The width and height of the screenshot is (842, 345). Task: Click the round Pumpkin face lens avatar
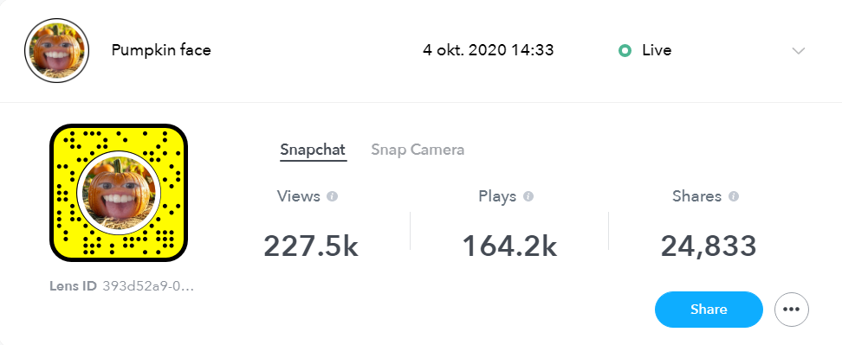[56, 51]
